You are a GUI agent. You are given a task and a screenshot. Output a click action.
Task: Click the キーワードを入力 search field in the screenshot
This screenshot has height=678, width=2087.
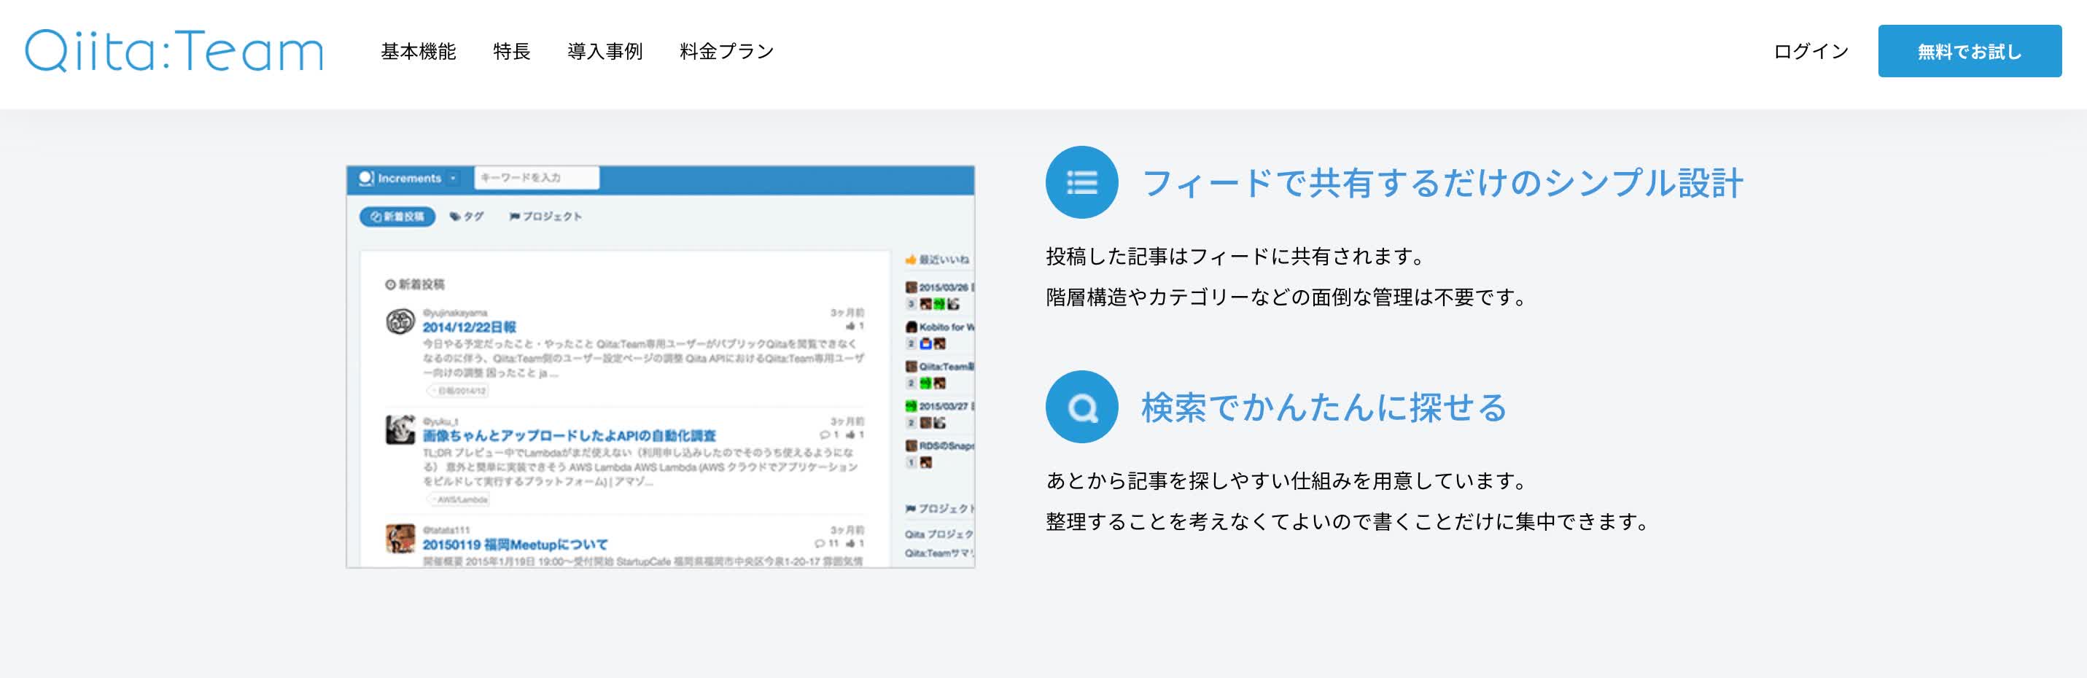[x=536, y=177]
